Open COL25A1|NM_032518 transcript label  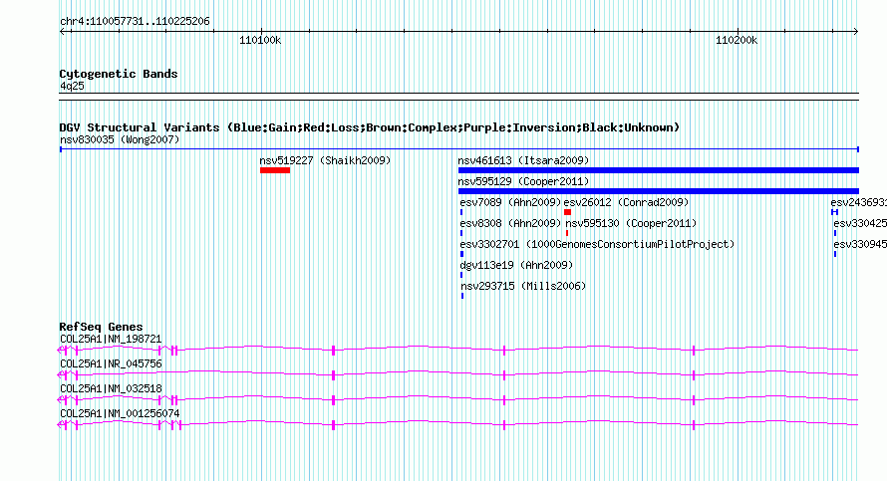[111, 388]
